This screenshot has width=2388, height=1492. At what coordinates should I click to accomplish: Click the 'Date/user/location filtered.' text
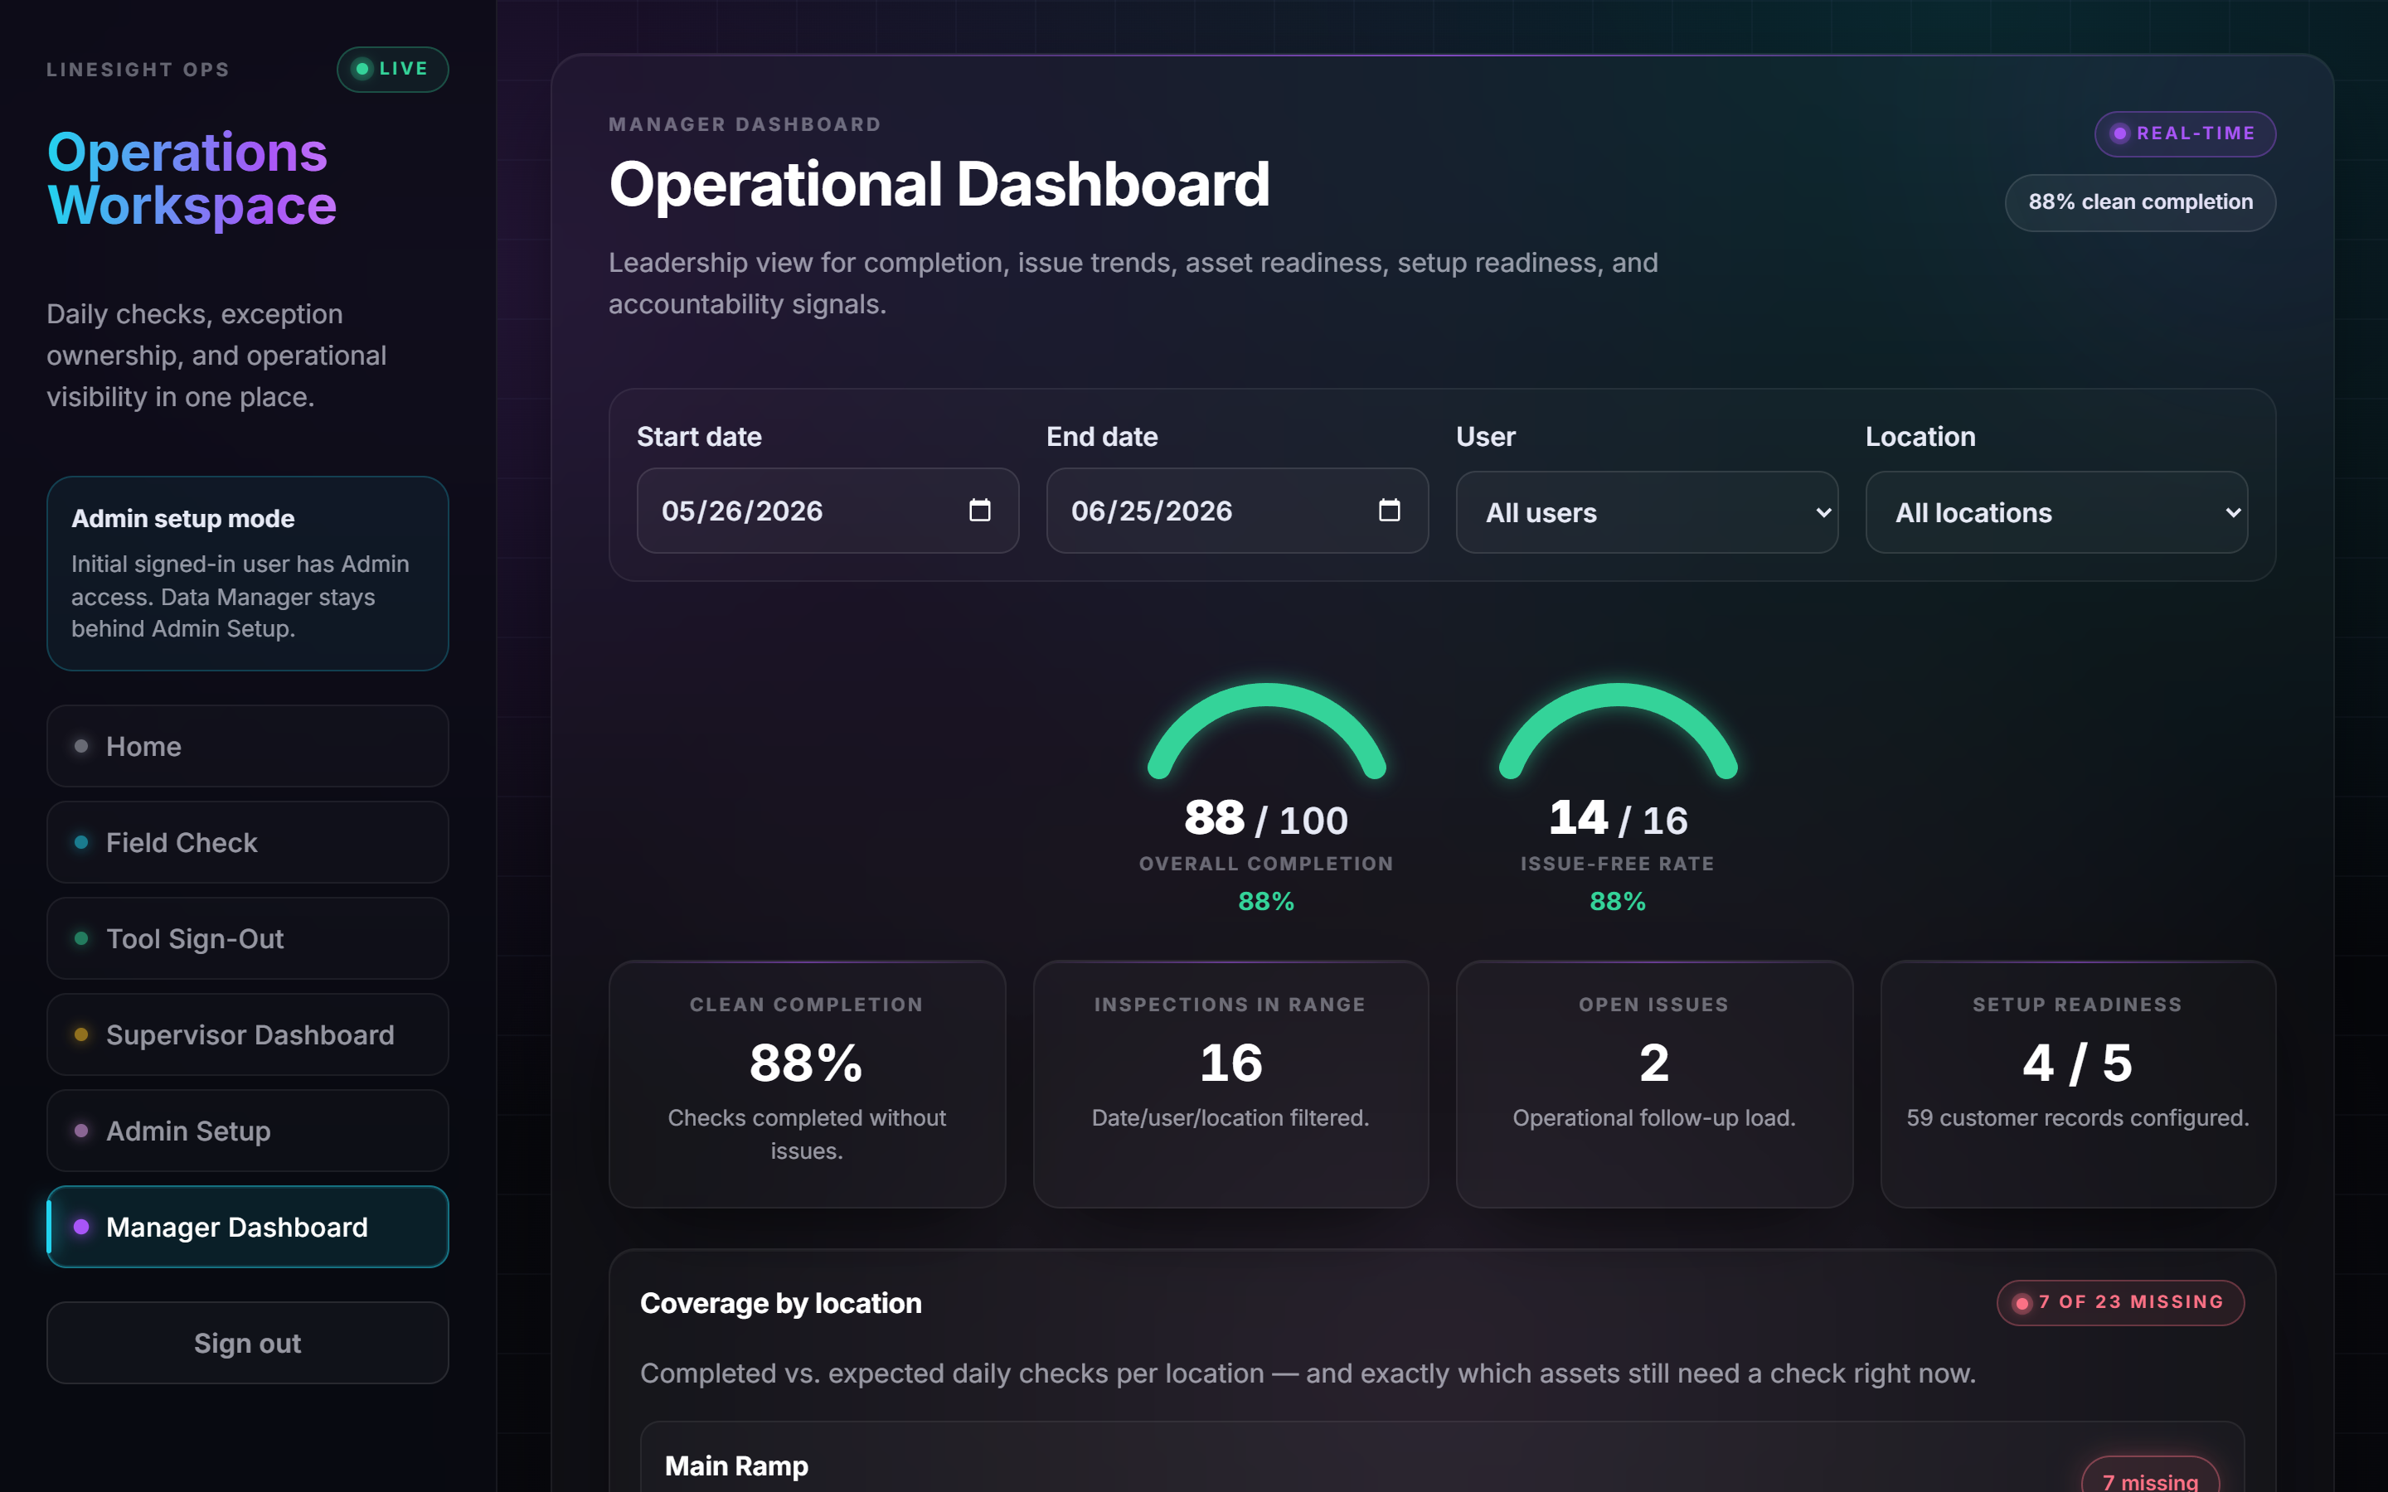pos(1230,1118)
